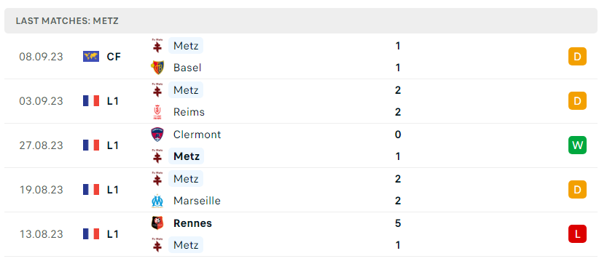Click the Reims club crest icon
Image resolution: width=599 pixels, height=264 pixels.
pos(157,112)
